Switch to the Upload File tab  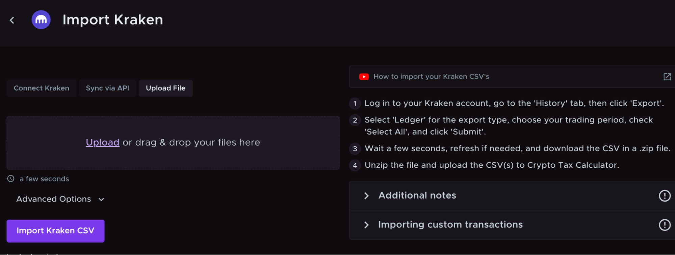coord(165,88)
